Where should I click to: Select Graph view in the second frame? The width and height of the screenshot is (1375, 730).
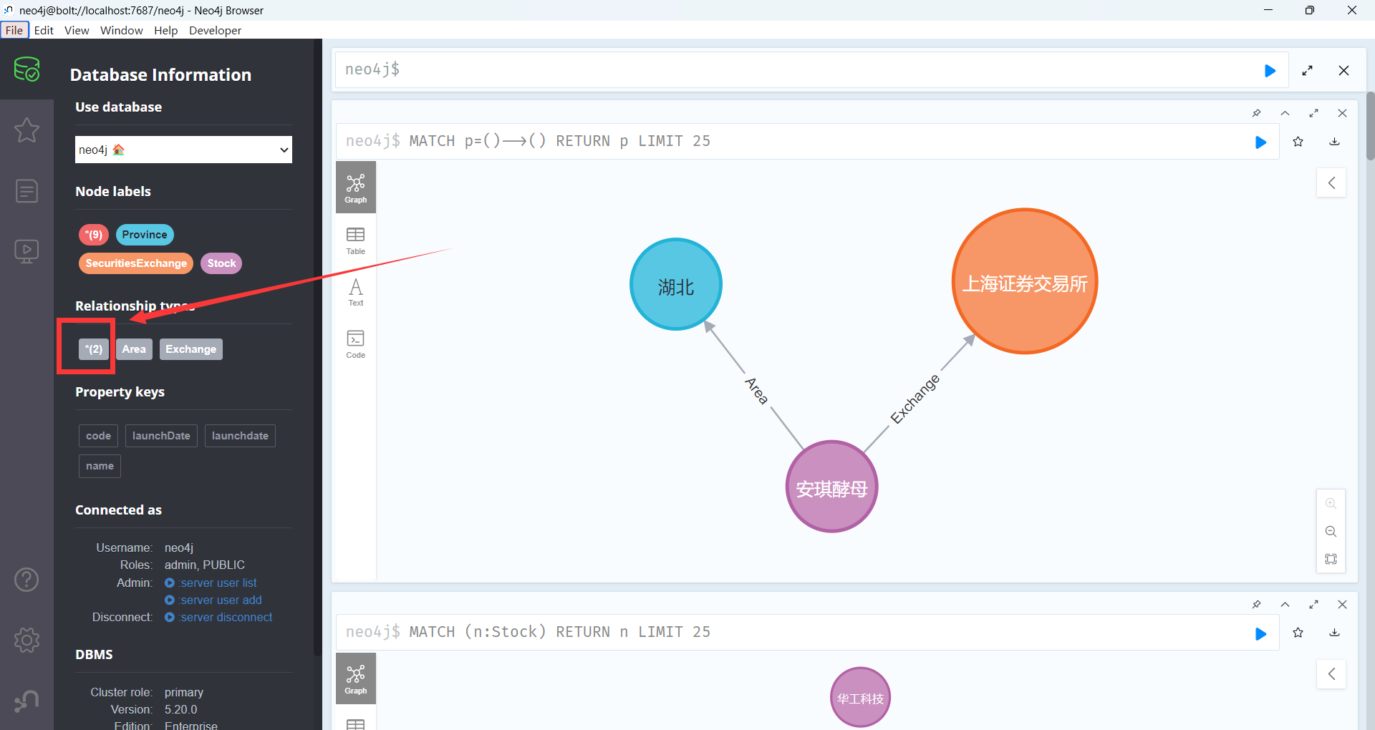(356, 678)
